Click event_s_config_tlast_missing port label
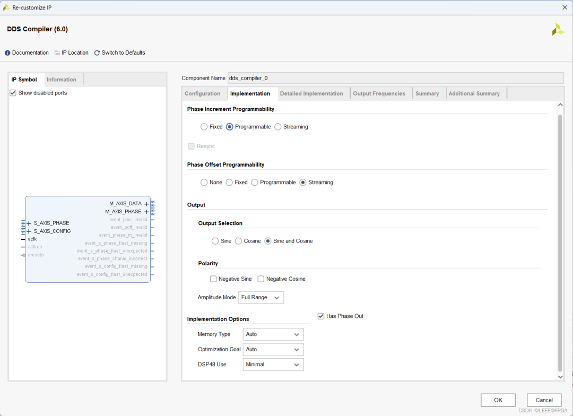 (116, 266)
